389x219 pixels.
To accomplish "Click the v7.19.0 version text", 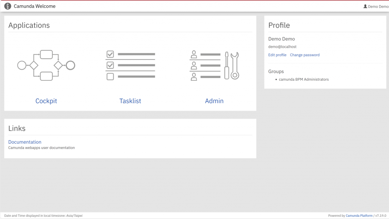I will pyautogui.click(x=381, y=216).
